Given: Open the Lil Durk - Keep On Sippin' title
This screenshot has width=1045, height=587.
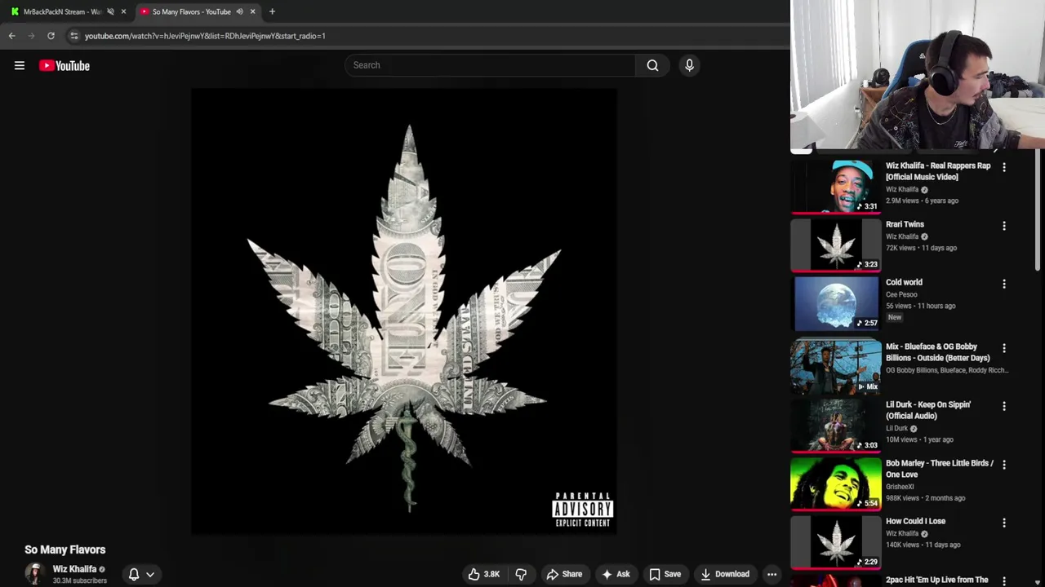Looking at the screenshot, I should [x=928, y=410].
